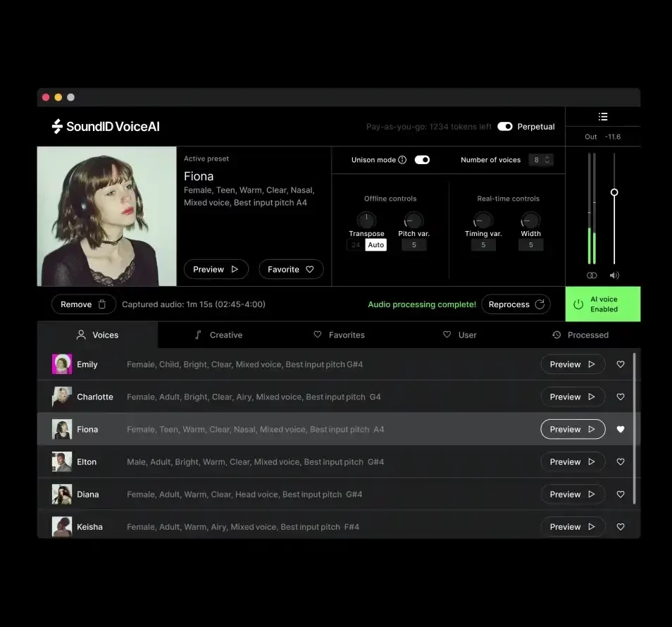Screen dimensions: 672x627
Task: Toggle the Perpetual license switch
Action: (x=504, y=127)
